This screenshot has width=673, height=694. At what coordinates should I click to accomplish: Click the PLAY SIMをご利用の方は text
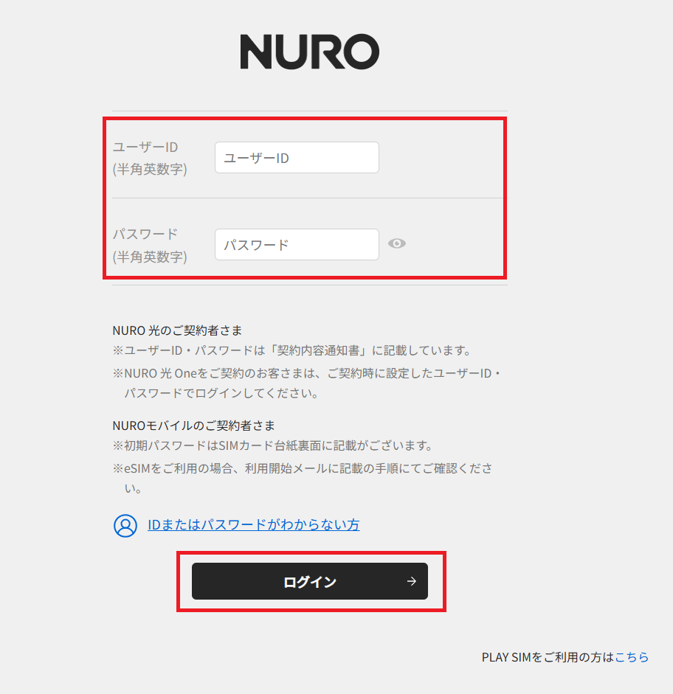pos(548,657)
